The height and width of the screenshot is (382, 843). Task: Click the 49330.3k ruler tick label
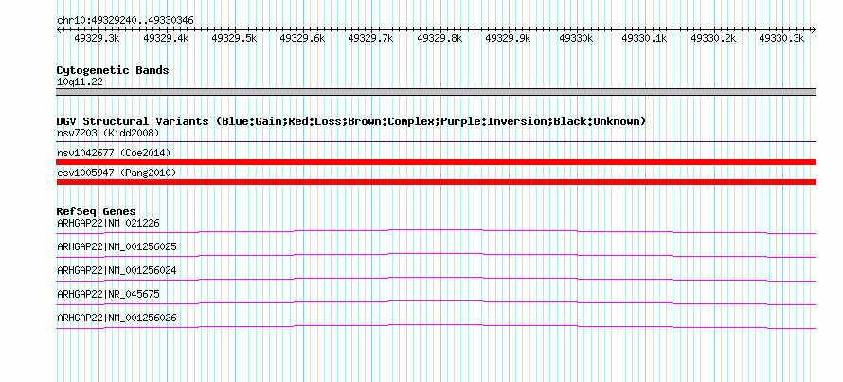[x=781, y=38]
